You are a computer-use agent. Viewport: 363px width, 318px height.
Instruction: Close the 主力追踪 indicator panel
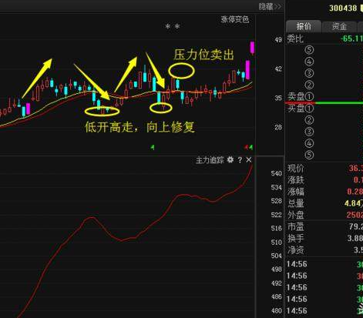tap(249, 160)
